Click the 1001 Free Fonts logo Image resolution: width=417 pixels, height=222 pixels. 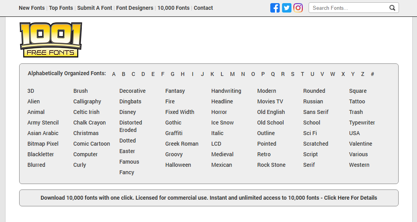51,40
